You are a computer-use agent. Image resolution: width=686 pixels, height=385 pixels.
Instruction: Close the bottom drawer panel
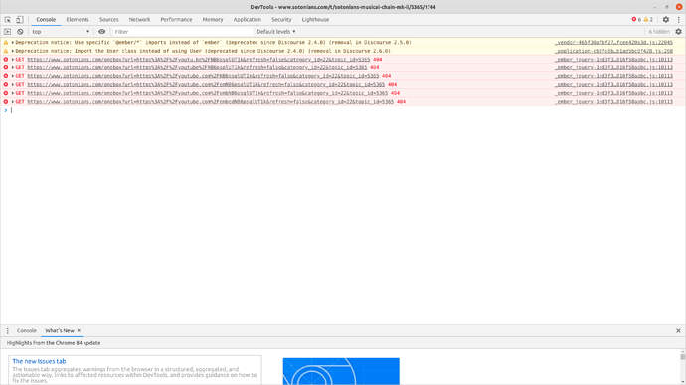(679, 331)
